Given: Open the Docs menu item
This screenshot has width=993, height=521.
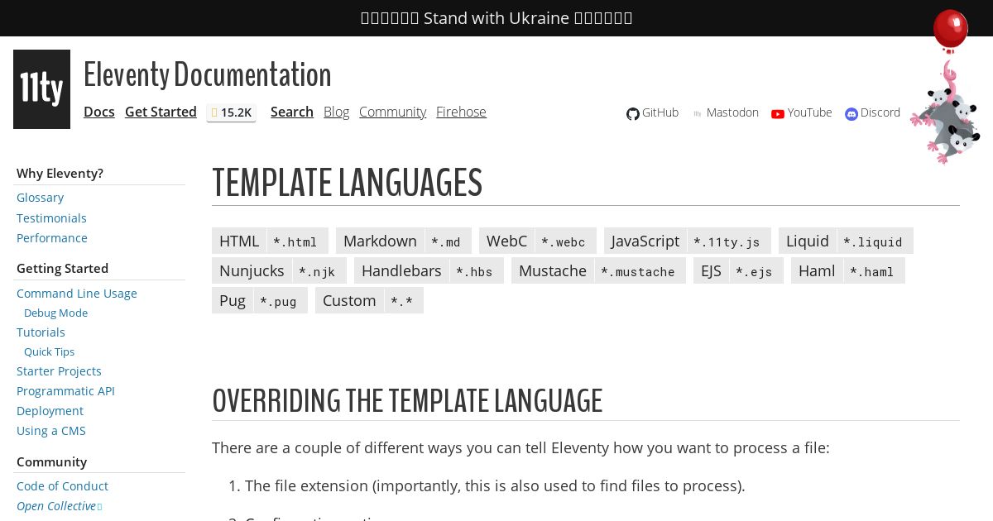Looking at the screenshot, I should tap(99, 112).
